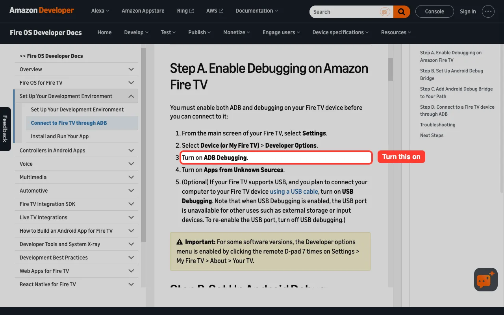The height and width of the screenshot is (315, 504).
Task: Click the Step A heading text
Action: pyautogui.click(x=269, y=76)
